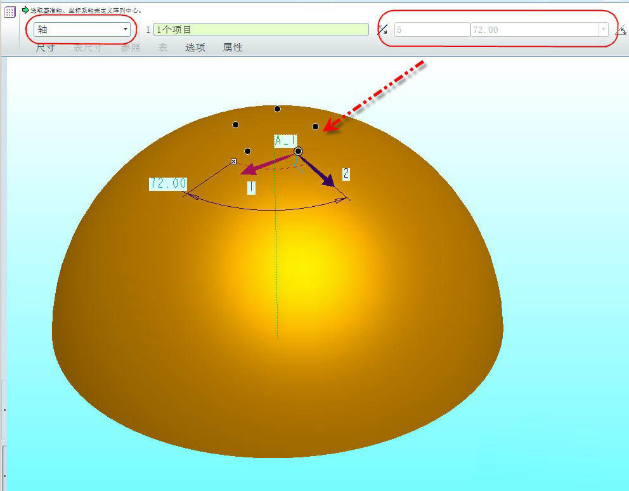Image resolution: width=629 pixels, height=491 pixels.
Task: Click the 72.00 angle dimension on model
Action: pyautogui.click(x=168, y=183)
